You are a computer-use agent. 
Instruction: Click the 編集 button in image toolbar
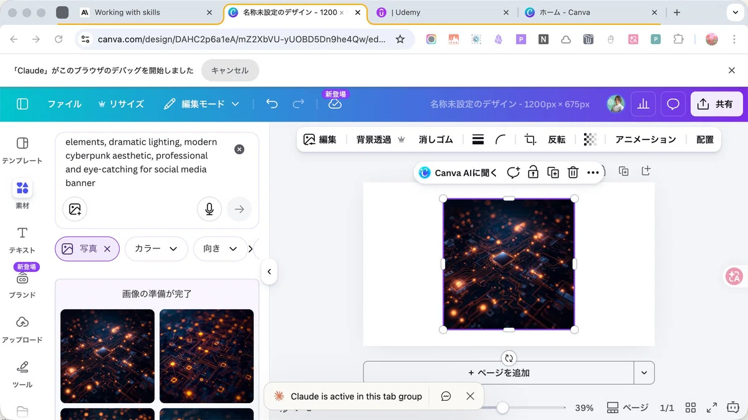[320, 139]
